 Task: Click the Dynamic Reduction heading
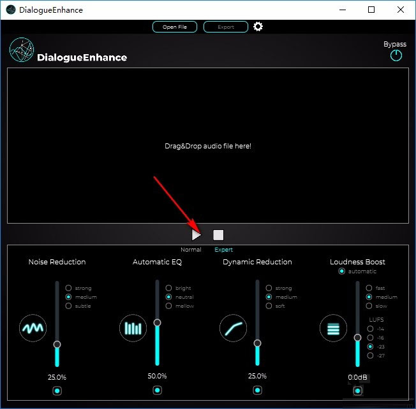(x=257, y=262)
